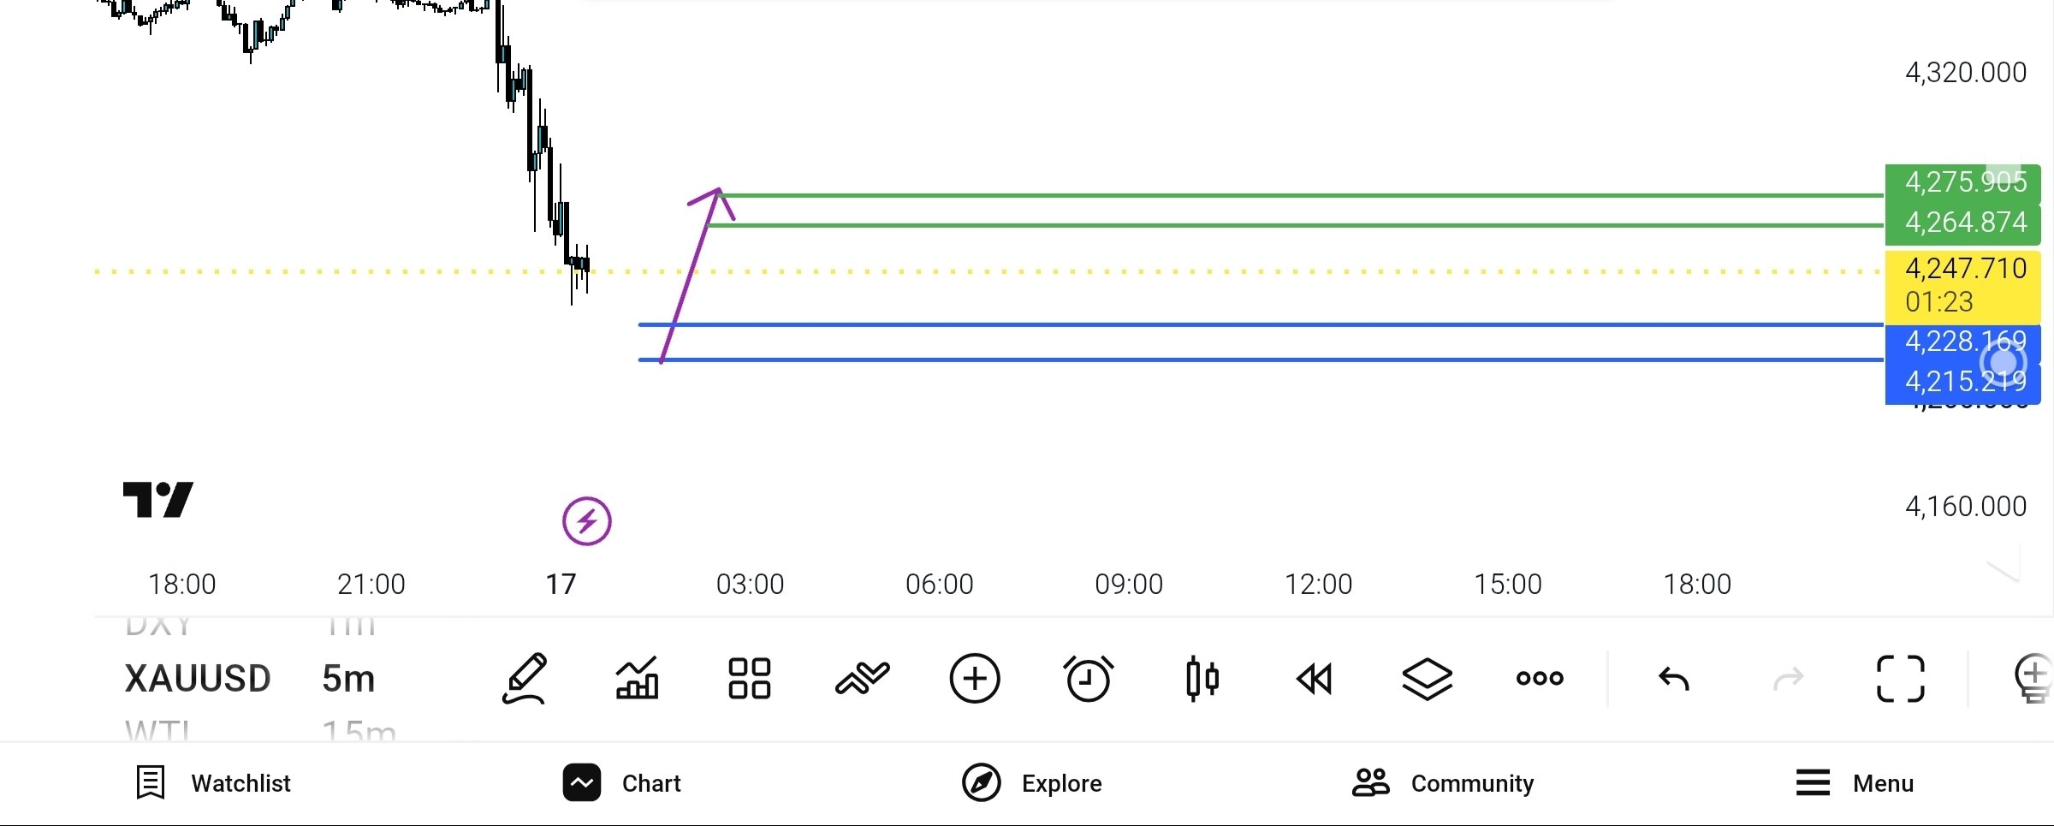This screenshot has width=2054, height=826.
Task: Open the object tree layers icon
Action: 1428,679
